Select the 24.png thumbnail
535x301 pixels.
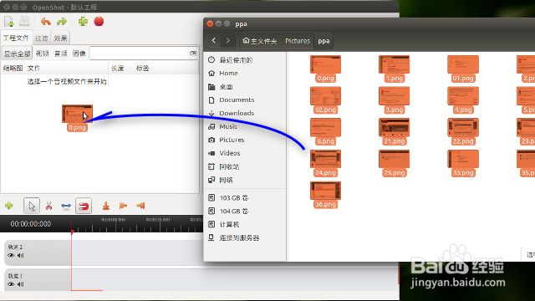325,159
